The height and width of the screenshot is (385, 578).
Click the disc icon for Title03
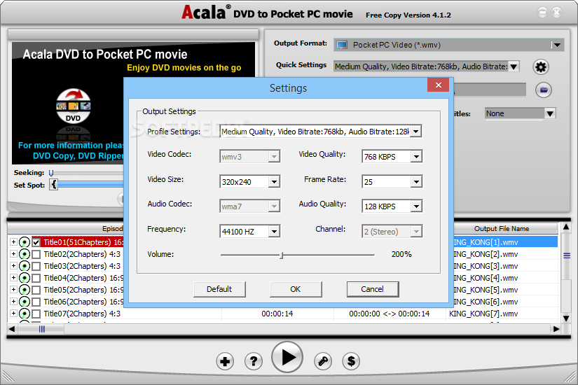pos(25,266)
